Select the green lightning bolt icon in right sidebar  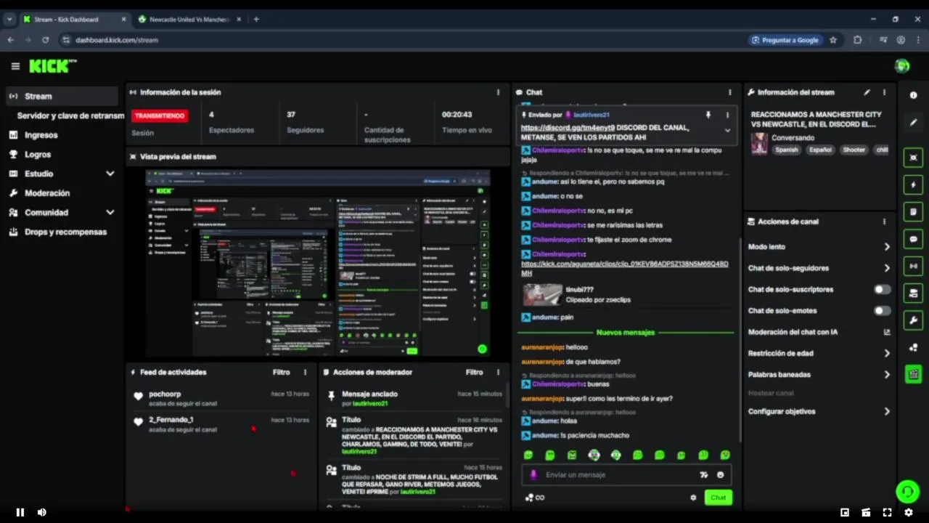914,185
